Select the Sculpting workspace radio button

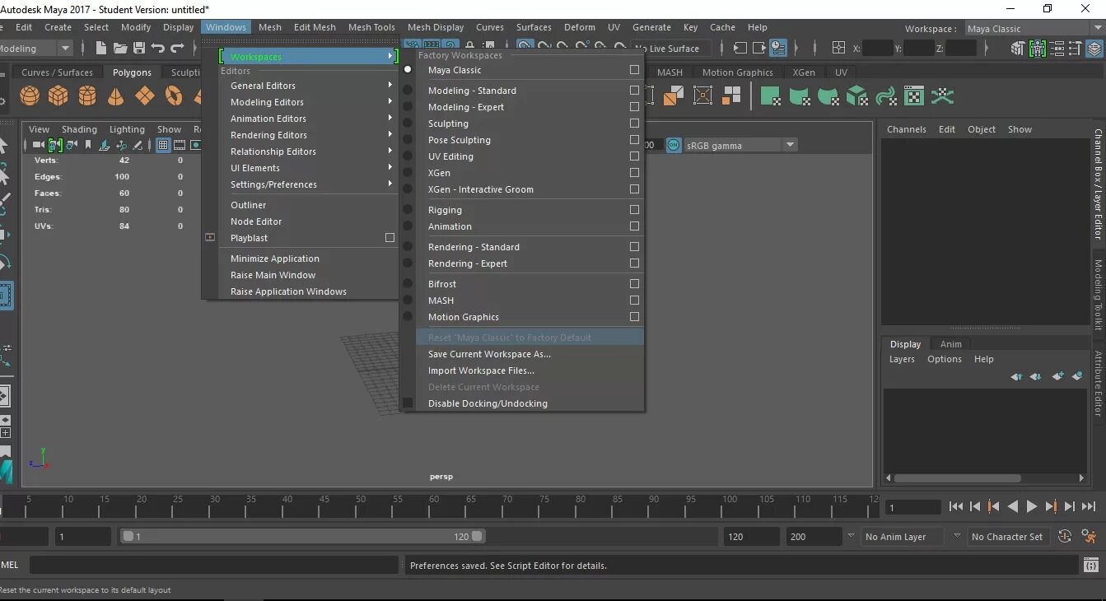tap(408, 123)
